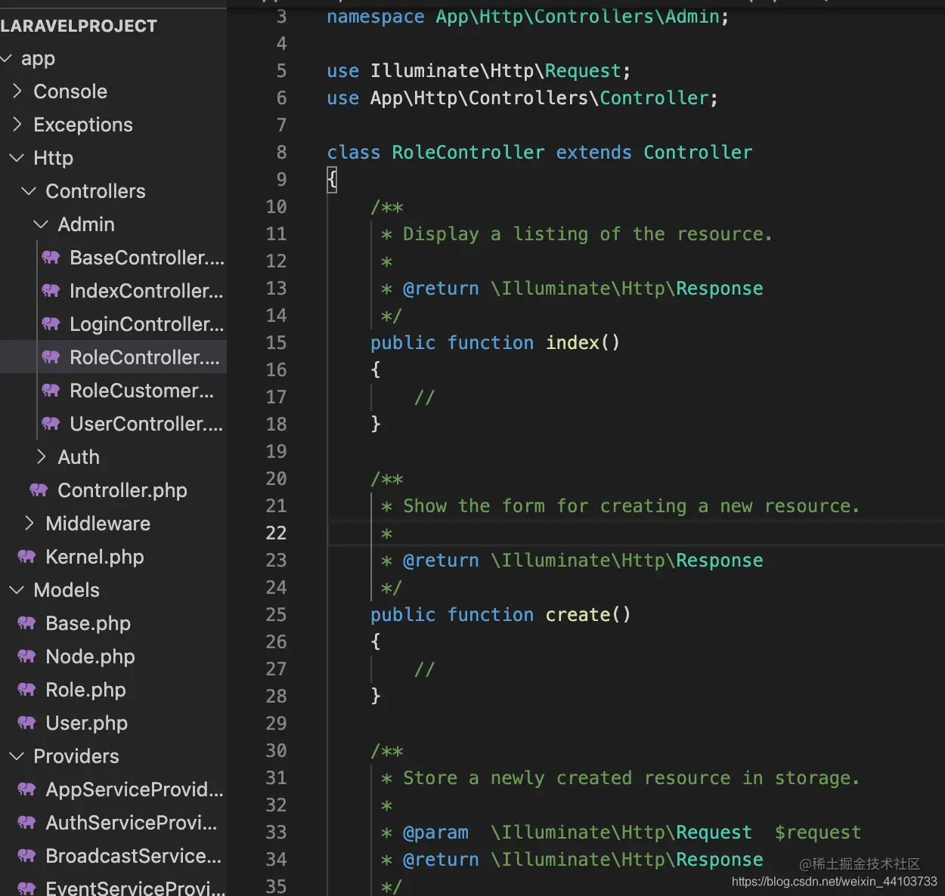Click the PHP icon beside User.php
Image resolution: width=945 pixels, height=896 pixels.
click(x=26, y=723)
